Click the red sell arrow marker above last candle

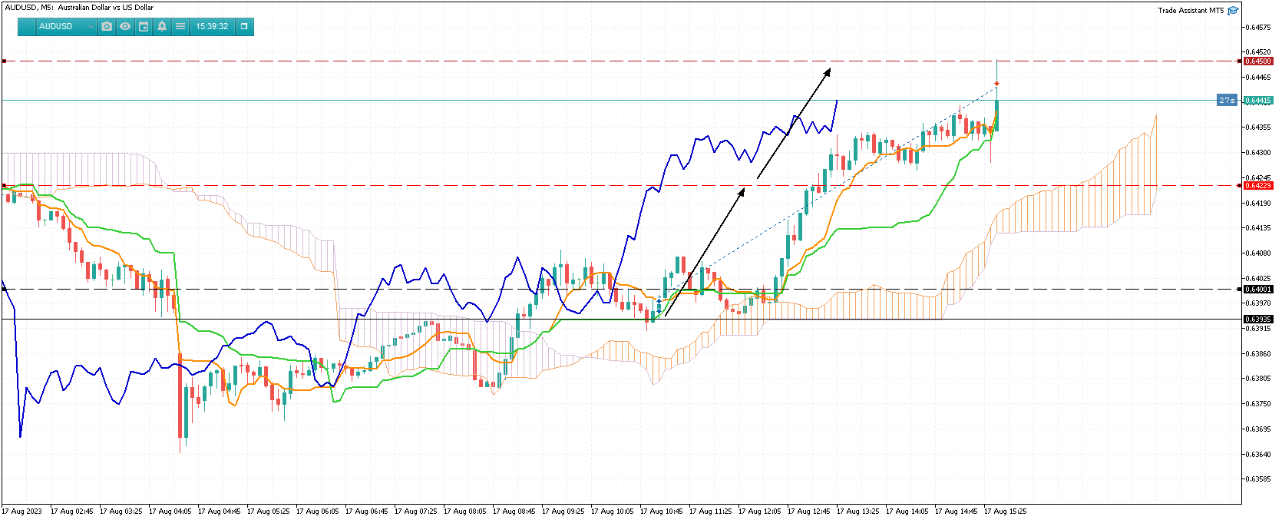(x=996, y=83)
